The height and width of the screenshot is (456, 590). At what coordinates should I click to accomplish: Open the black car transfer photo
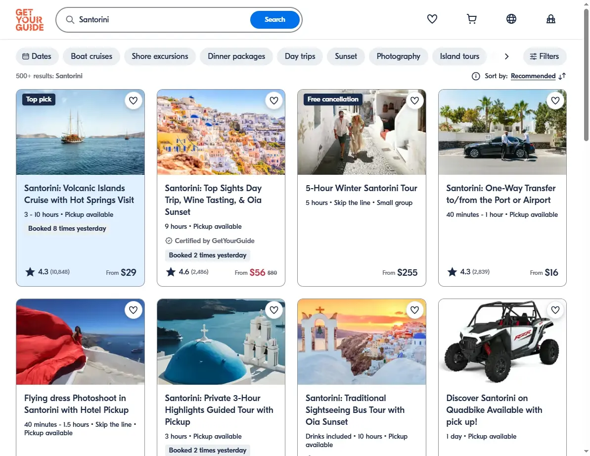tap(502, 132)
